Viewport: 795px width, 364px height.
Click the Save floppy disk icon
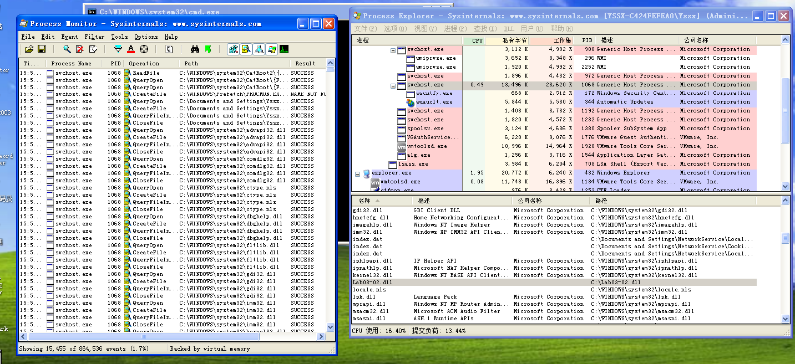(x=42, y=49)
